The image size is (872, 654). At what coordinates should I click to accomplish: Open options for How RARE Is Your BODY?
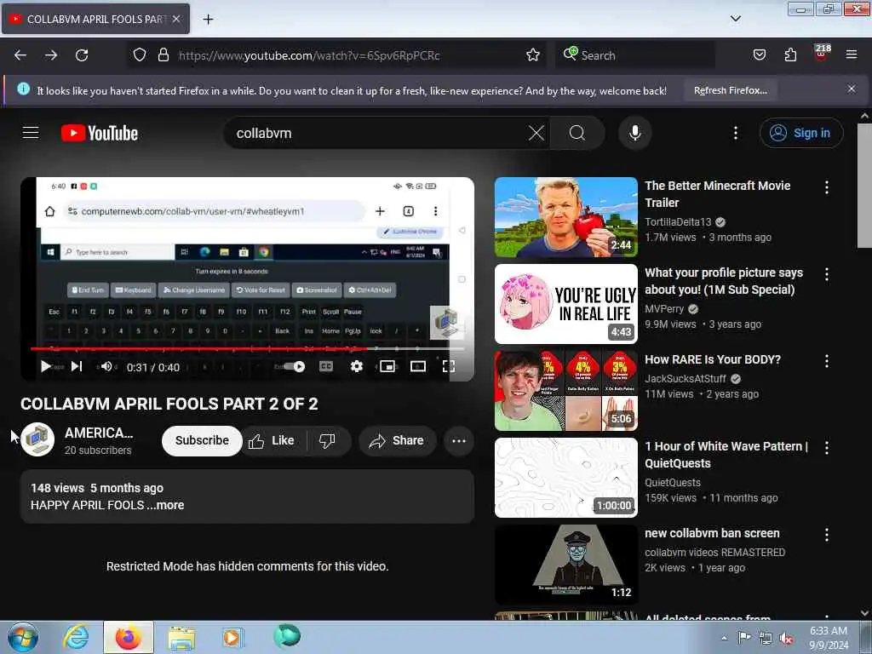click(826, 361)
